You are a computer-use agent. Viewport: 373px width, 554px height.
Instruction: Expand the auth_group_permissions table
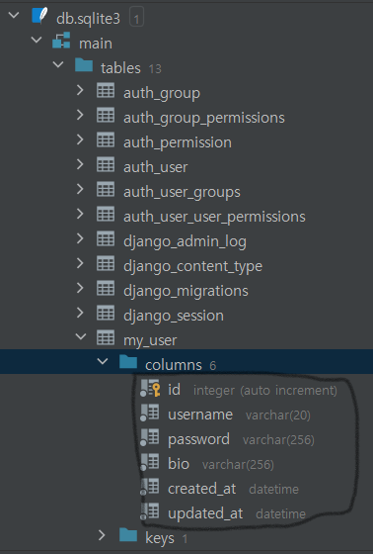80,115
